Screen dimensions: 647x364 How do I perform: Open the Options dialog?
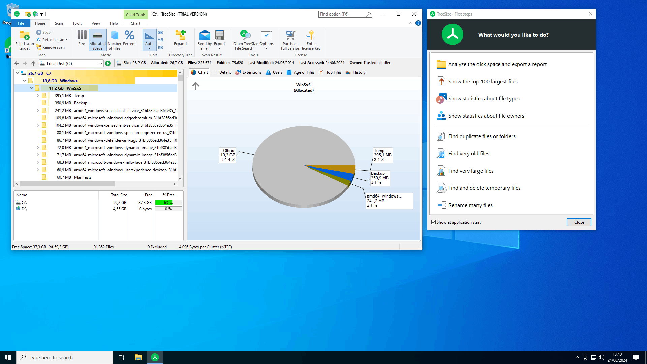tap(266, 39)
